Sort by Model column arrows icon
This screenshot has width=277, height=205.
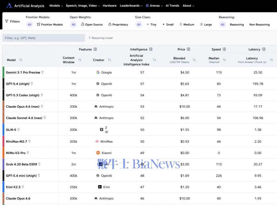click(21, 60)
